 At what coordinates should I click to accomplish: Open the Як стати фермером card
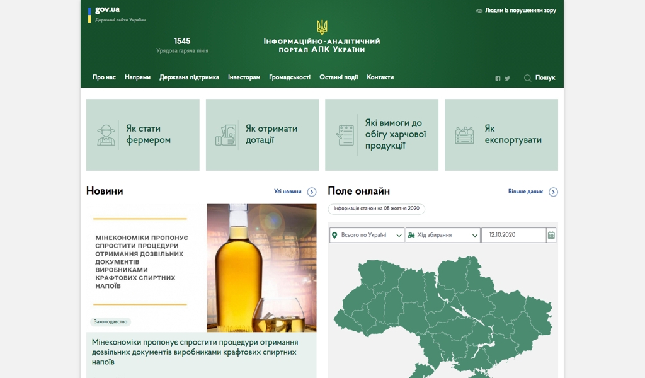143,135
